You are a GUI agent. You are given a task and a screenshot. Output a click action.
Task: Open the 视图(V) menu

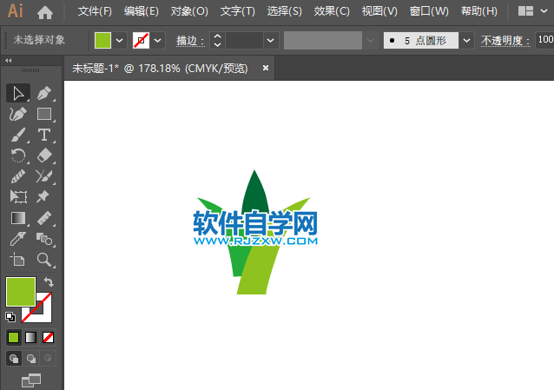(x=379, y=11)
